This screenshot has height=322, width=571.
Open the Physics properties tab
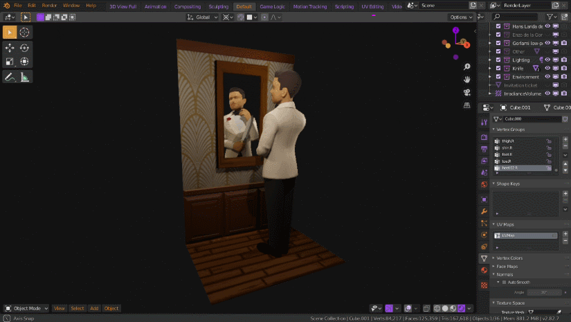[484, 235]
